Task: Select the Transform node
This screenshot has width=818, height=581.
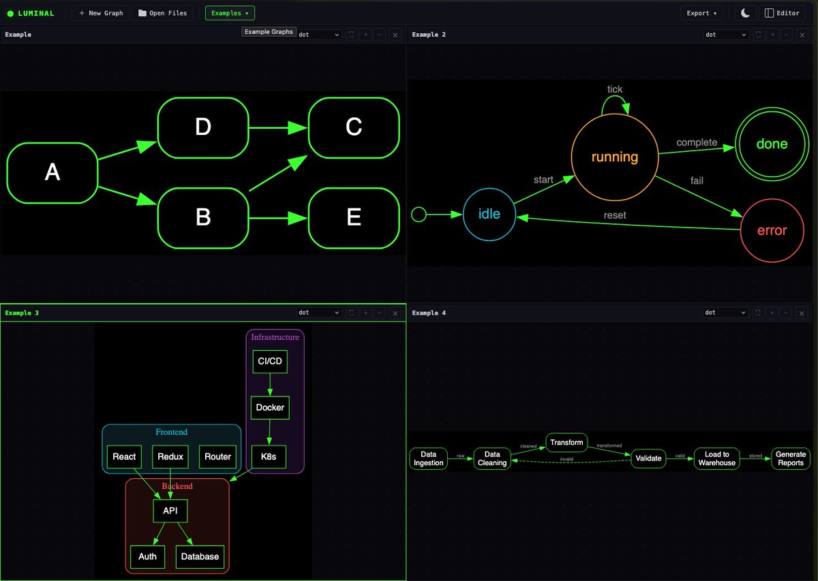Action: pyautogui.click(x=566, y=443)
